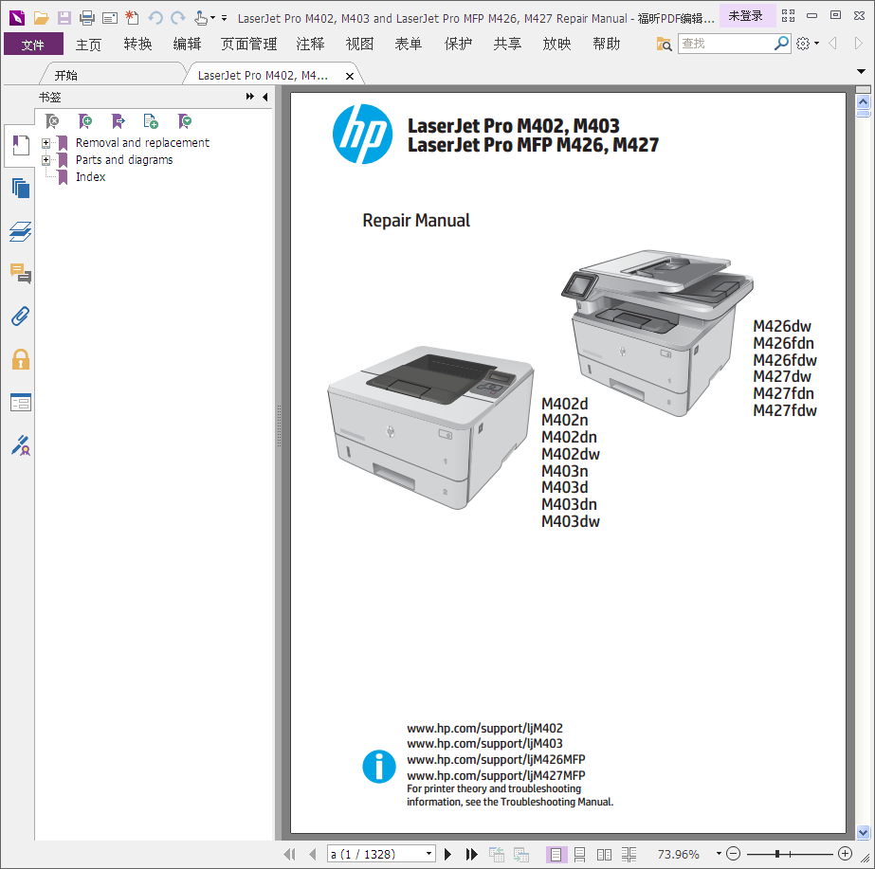Open the 页面管理 ribbon tab

tap(248, 44)
